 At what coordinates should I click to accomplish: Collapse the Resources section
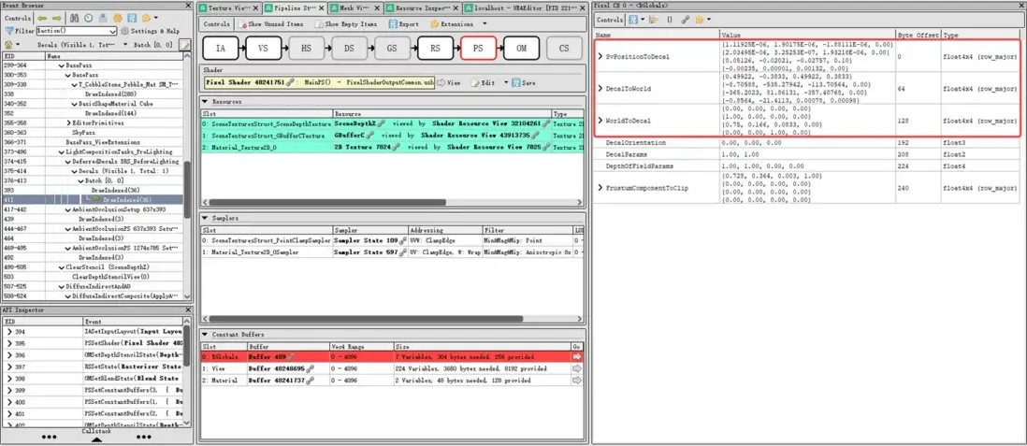(x=206, y=101)
